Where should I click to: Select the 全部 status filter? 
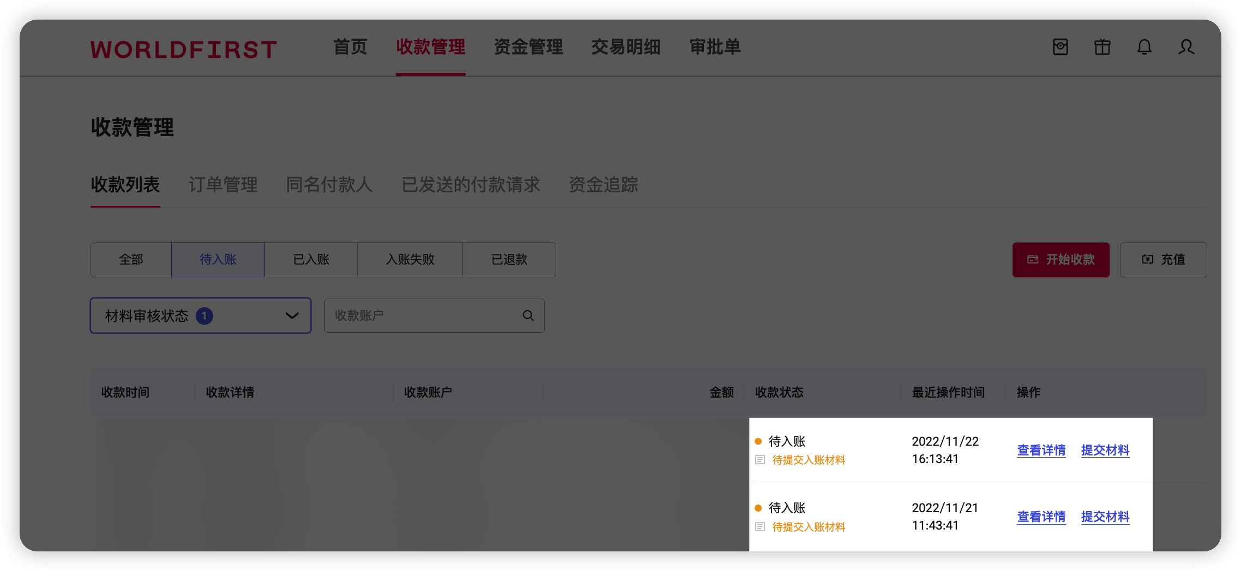click(x=131, y=260)
